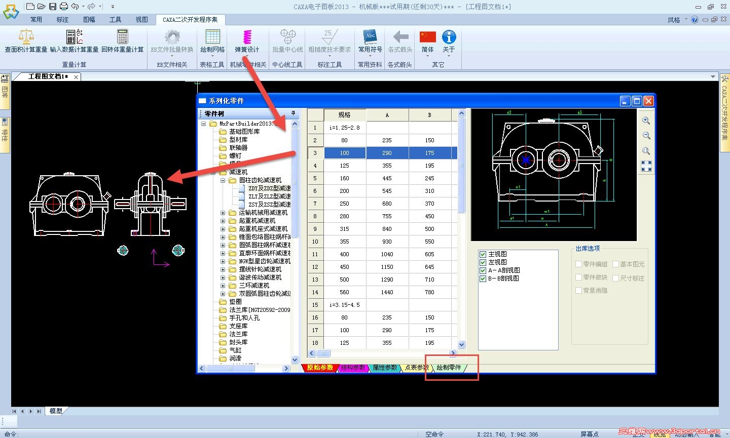
Task: Select 法兰库[HGT20592-2009 folder
Action: [260, 310]
